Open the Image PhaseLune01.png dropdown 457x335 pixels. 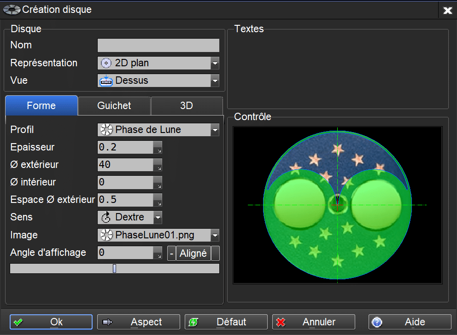[215, 236]
